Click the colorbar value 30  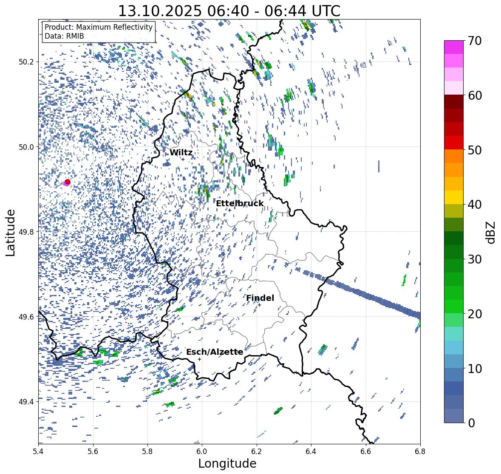475,259
